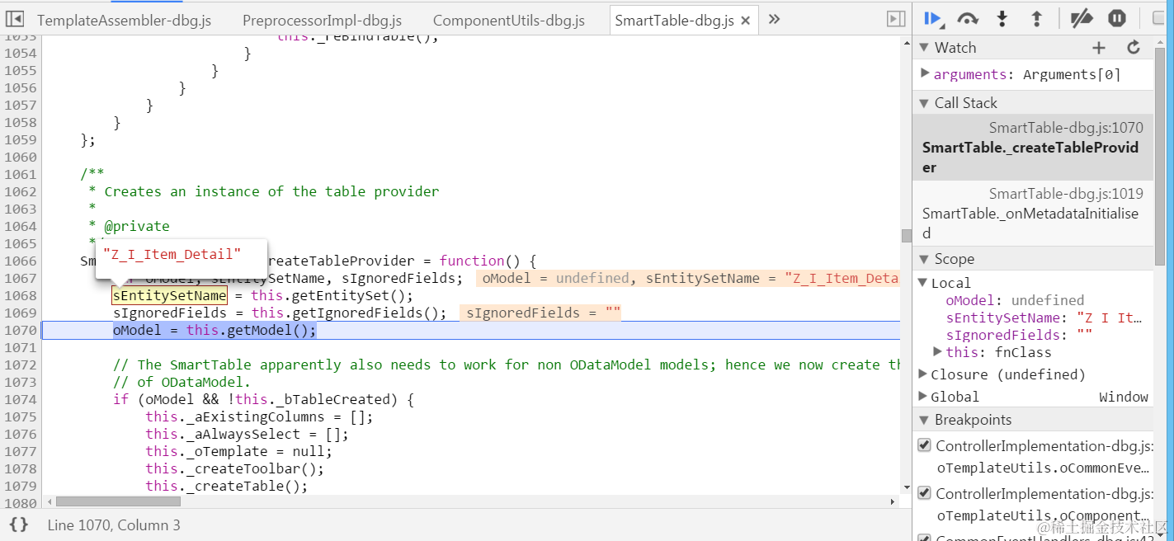The image size is (1174, 541).
Task: Switch to ComponentUtils-dbg.js tab
Action: point(509,21)
